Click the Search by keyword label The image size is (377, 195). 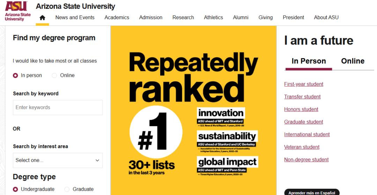point(36,94)
